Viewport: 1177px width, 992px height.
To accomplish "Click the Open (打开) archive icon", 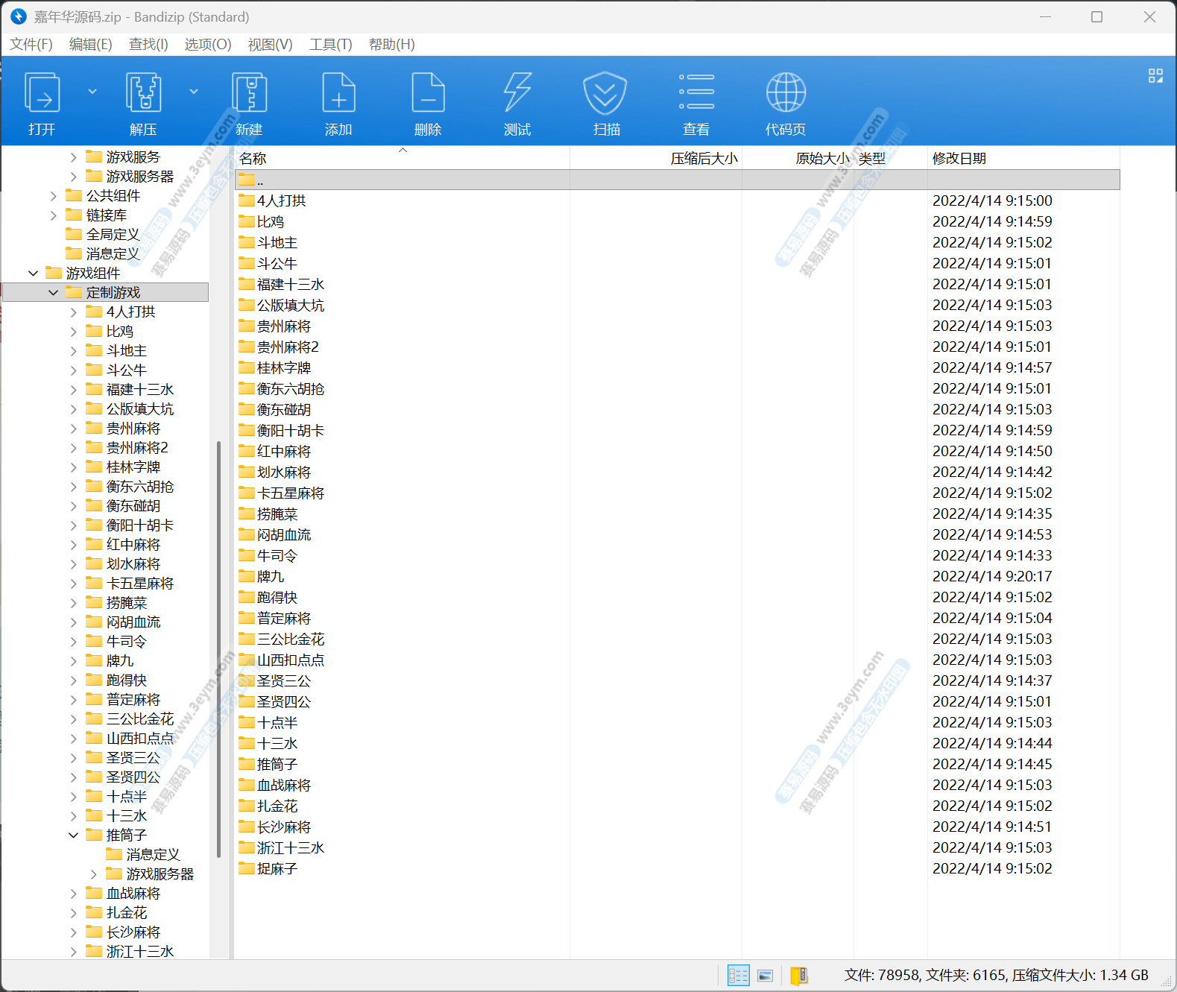I will click(42, 93).
